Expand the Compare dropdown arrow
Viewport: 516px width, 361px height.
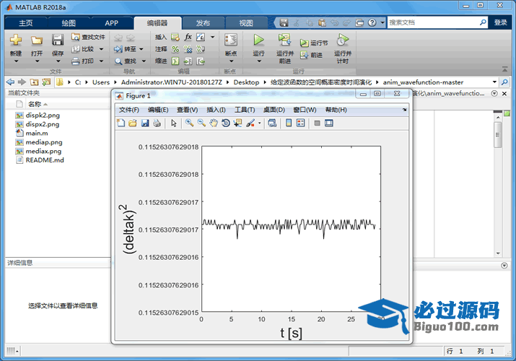pyautogui.click(x=101, y=49)
